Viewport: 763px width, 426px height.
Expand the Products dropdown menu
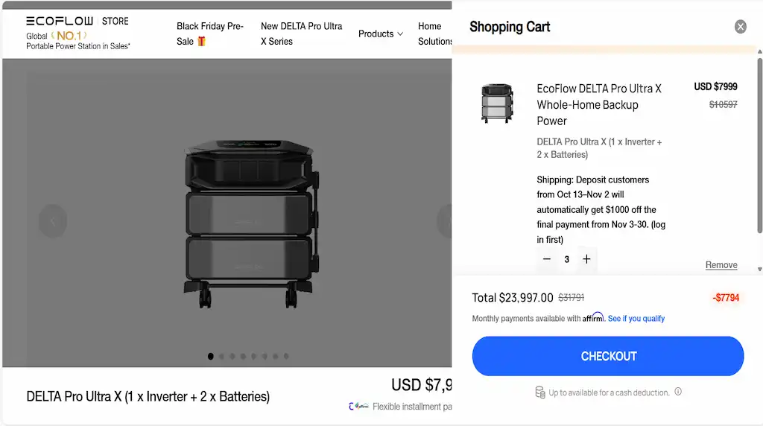click(x=381, y=34)
